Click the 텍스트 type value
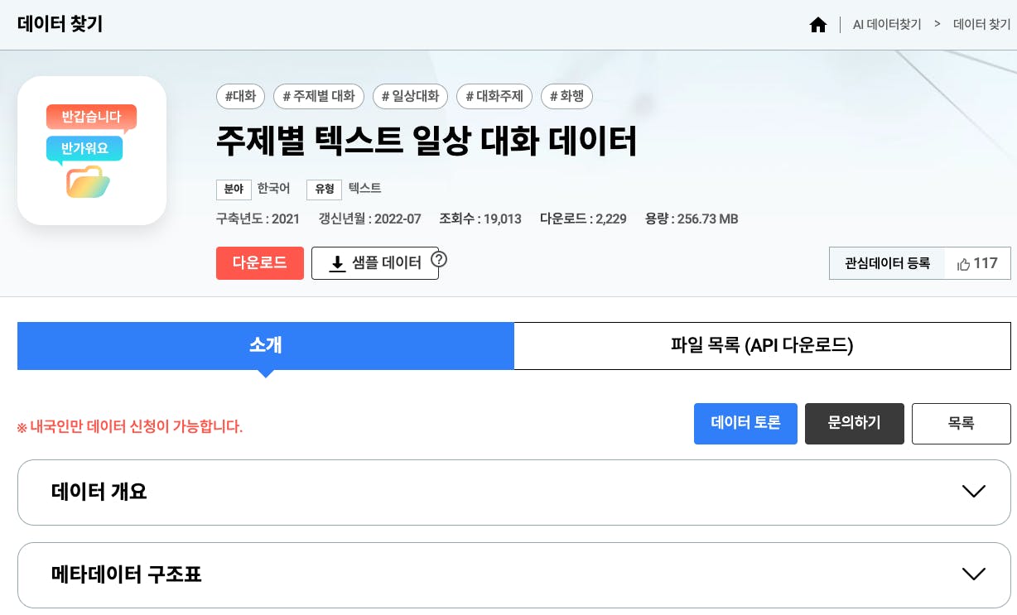This screenshot has height=615, width=1017. 364,189
